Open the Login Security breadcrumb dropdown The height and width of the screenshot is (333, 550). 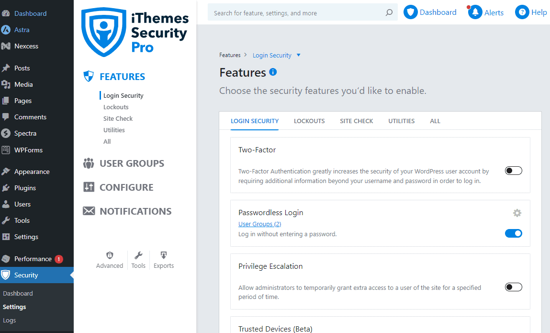(x=298, y=55)
